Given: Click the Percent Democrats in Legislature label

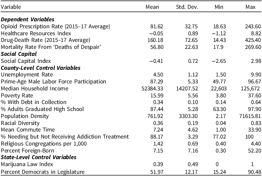Looking at the screenshot, I should pyautogui.click(x=43, y=172).
